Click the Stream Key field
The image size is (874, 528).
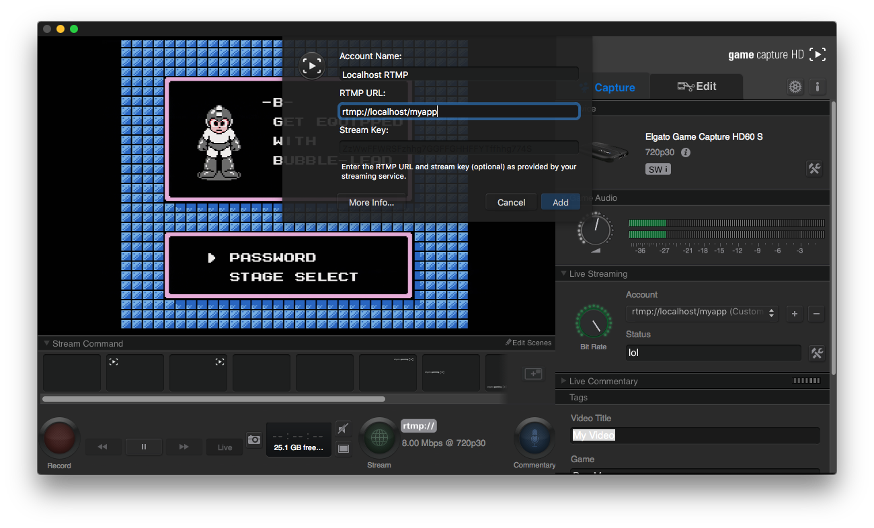click(459, 148)
